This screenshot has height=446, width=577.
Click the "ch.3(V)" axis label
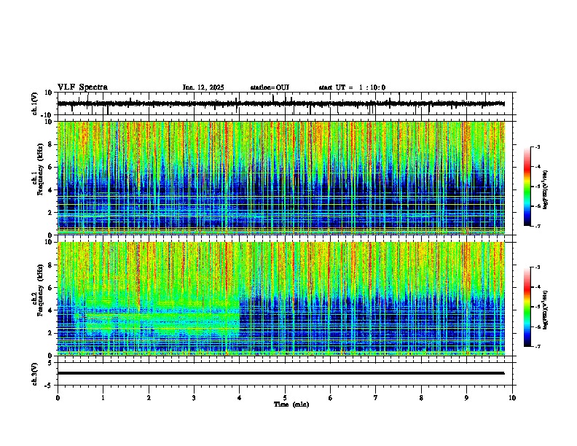[35, 374]
